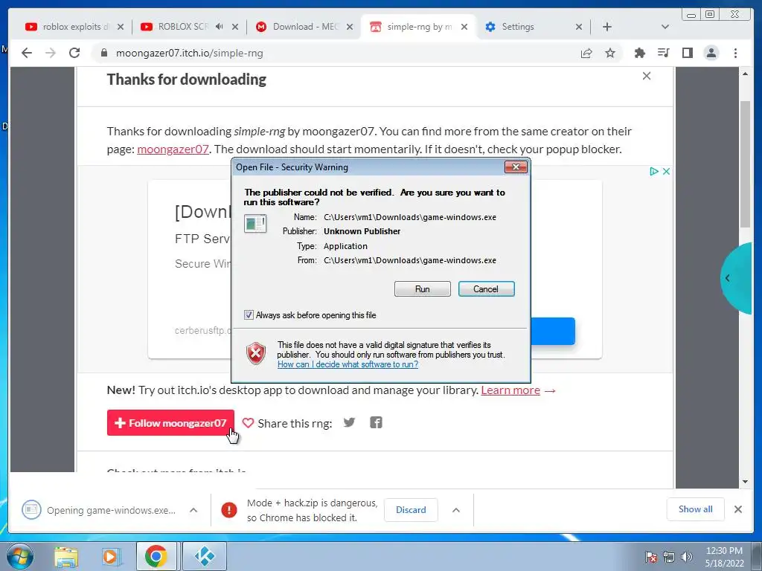Image resolution: width=762 pixels, height=571 pixels.
Task: Open a new browser tab
Action: pos(607,27)
